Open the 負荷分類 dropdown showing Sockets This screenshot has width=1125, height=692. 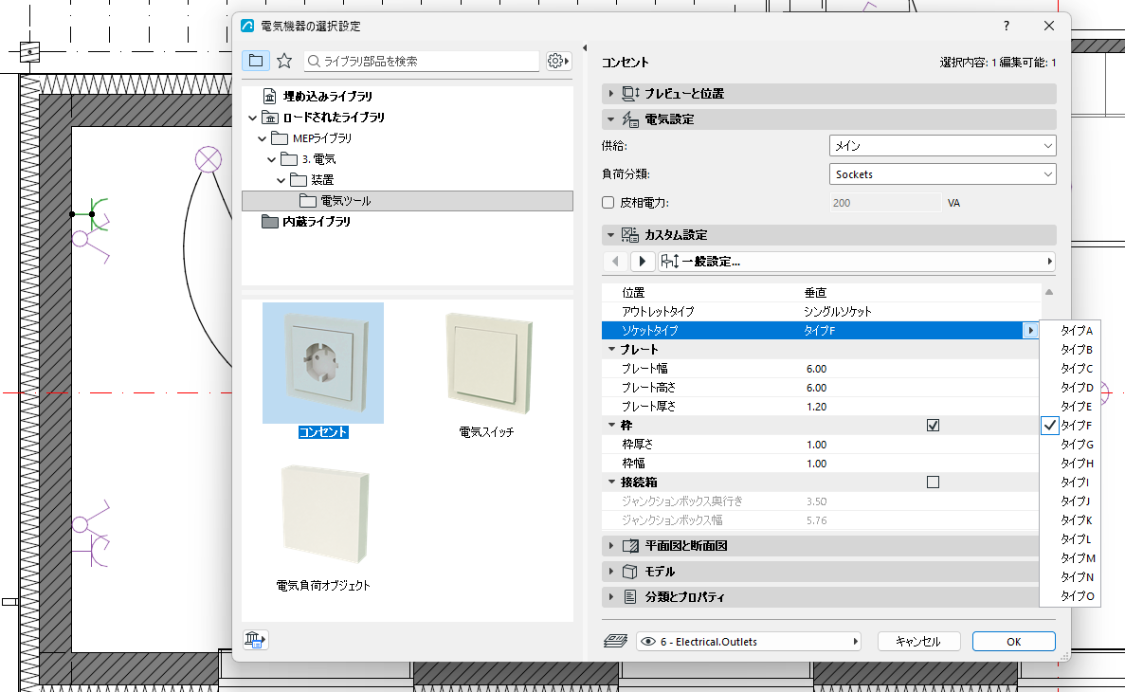click(x=942, y=174)
